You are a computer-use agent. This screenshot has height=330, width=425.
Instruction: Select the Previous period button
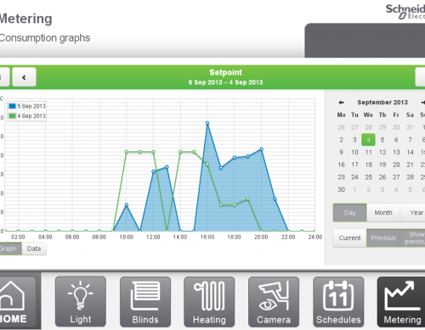(383, 238)
